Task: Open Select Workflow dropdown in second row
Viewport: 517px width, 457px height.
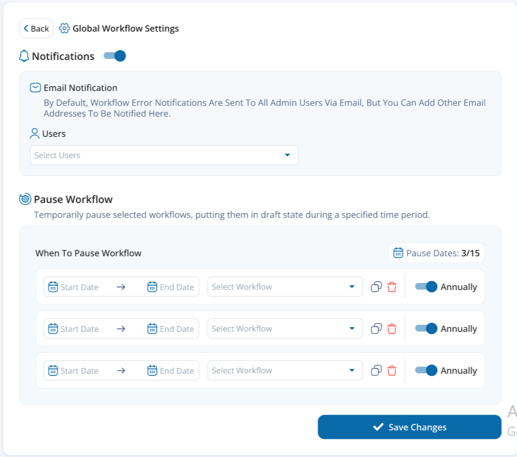Action: tap(284, 329)
